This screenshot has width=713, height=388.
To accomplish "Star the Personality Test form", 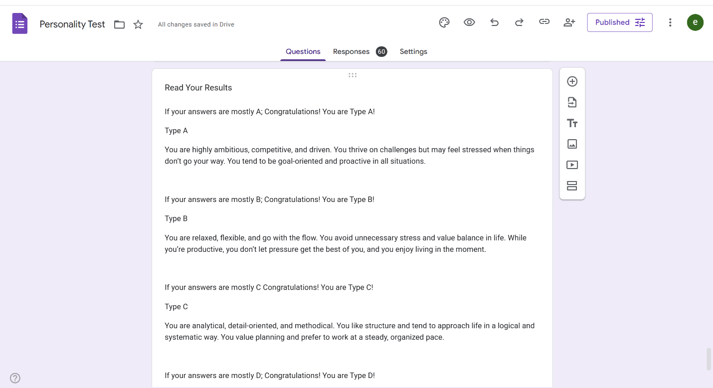I will (x=138, y=24).
